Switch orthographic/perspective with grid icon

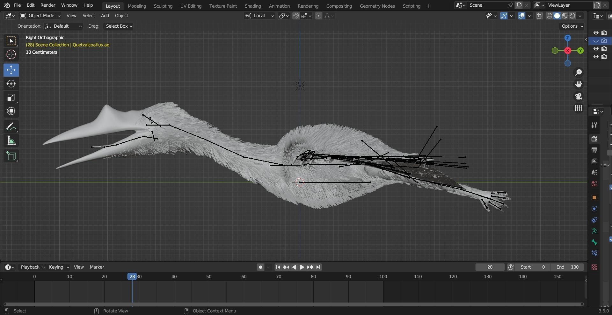pyautogui.click(x=579, y=108)
